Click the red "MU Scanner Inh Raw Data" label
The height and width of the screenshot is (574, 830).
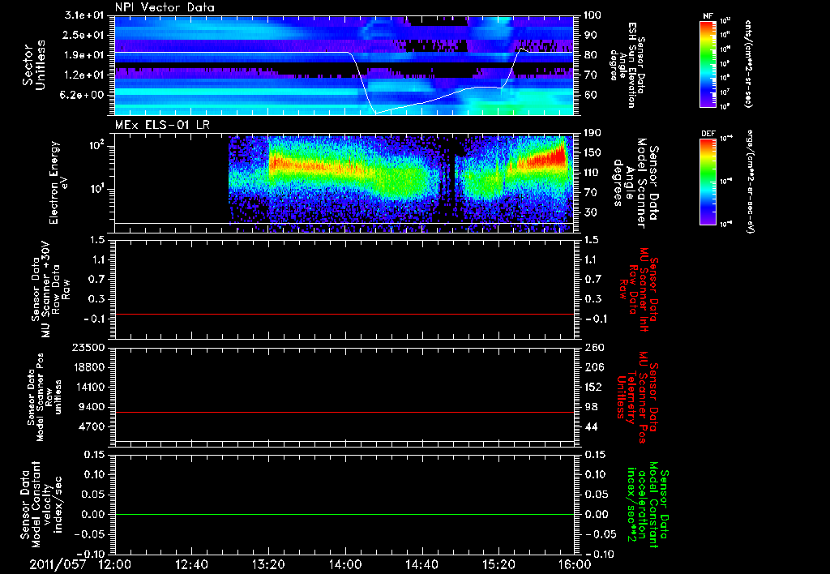point(638,289)
